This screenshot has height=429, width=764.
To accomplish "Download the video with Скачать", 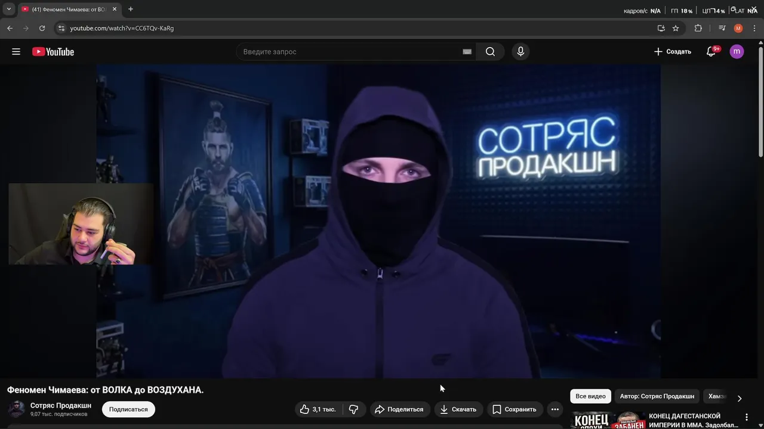I will tap(458, 409).
